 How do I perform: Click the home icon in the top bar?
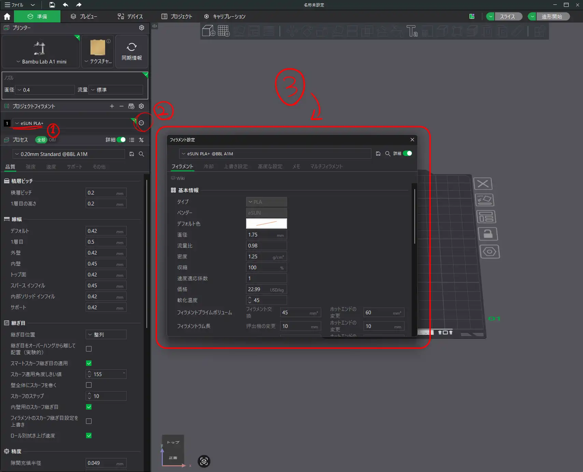(x=7, y=16)
